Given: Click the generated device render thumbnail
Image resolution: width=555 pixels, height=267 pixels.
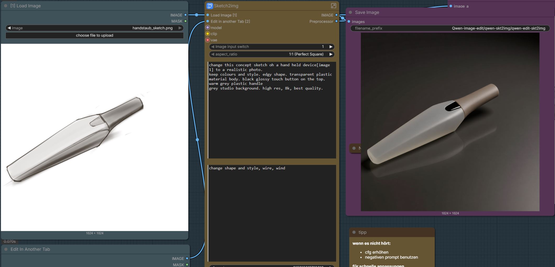Looking at the screenshot, I should (x=450, y=122).
